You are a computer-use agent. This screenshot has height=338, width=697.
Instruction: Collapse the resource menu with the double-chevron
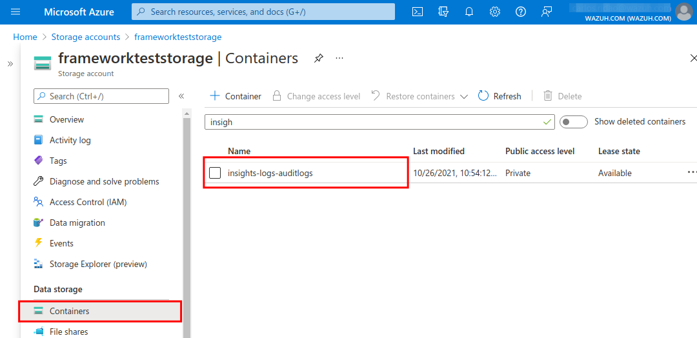click(x=181, y=96)
